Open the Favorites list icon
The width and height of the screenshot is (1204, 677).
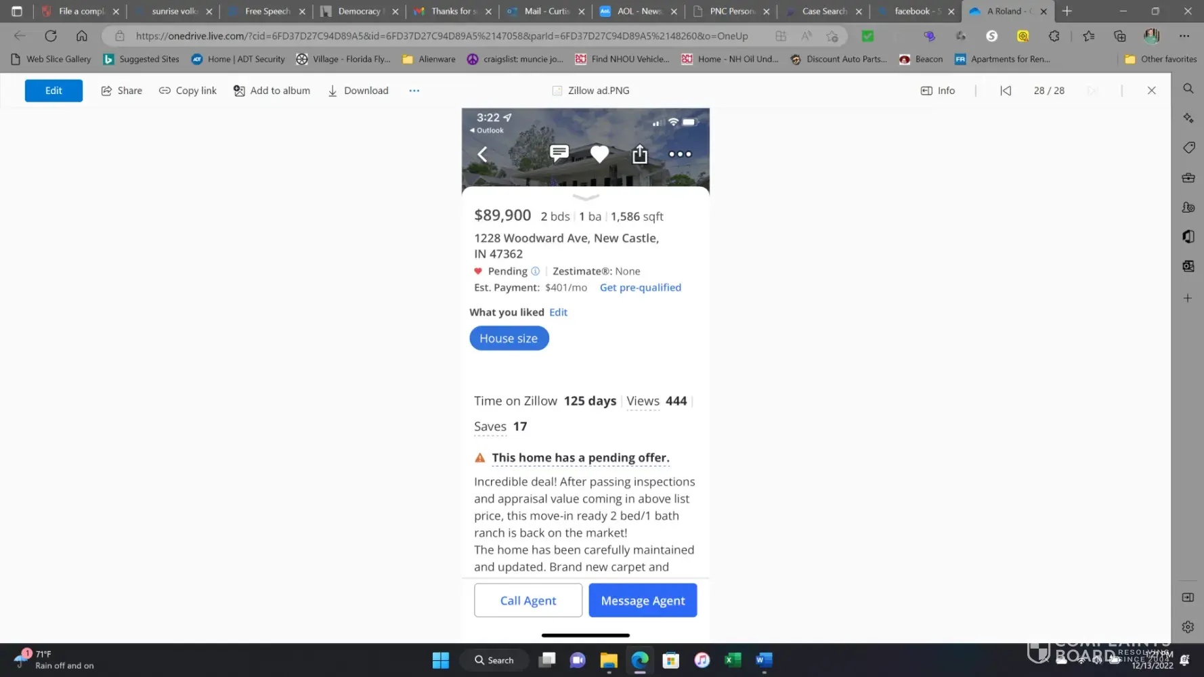(x=1089, y=36)
